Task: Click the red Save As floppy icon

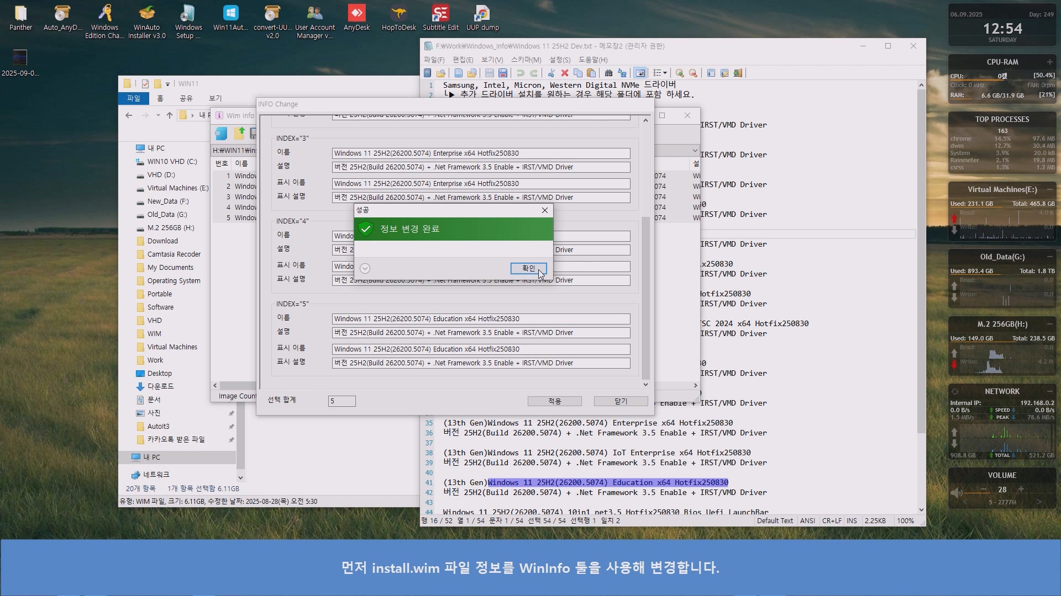Action: [x=503, y=73]
